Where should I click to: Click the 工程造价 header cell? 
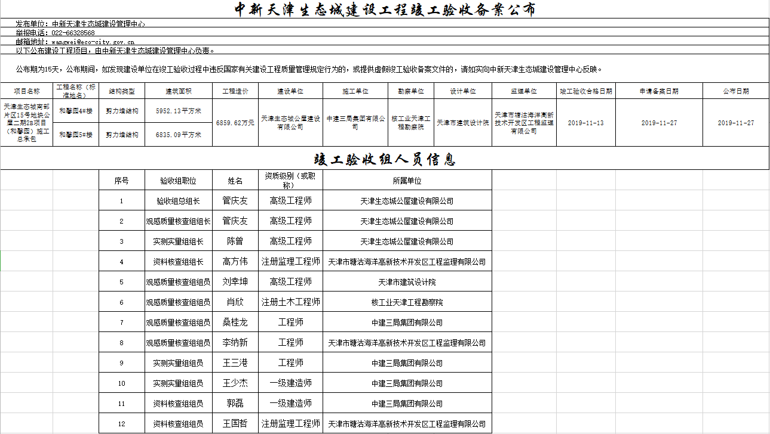click(x=235, y=91)
